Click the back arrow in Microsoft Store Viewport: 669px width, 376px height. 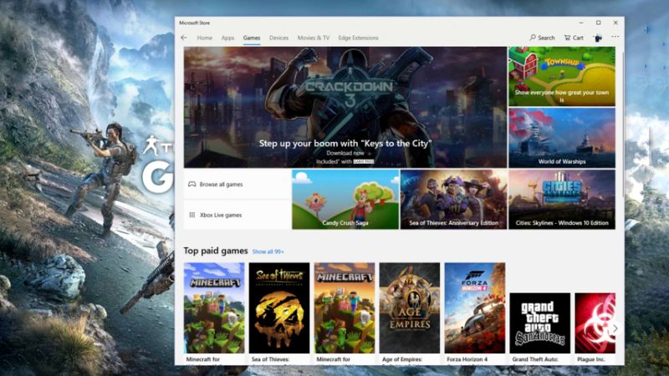coord(184,38)
